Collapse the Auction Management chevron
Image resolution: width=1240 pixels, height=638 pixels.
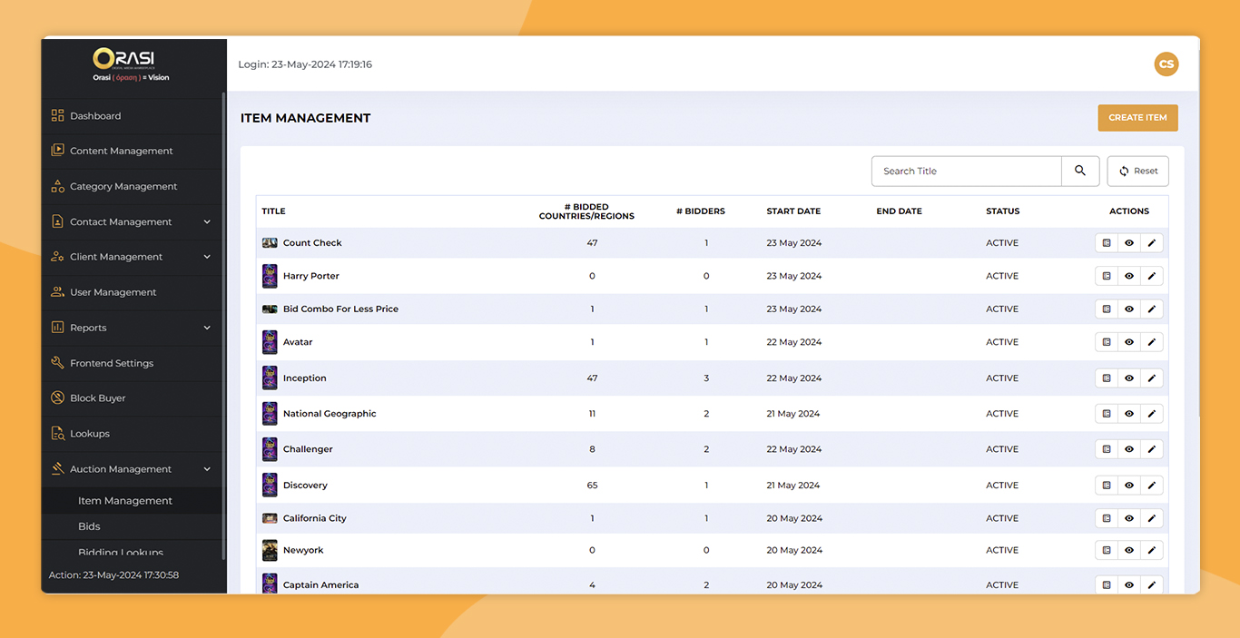(207, 469)
